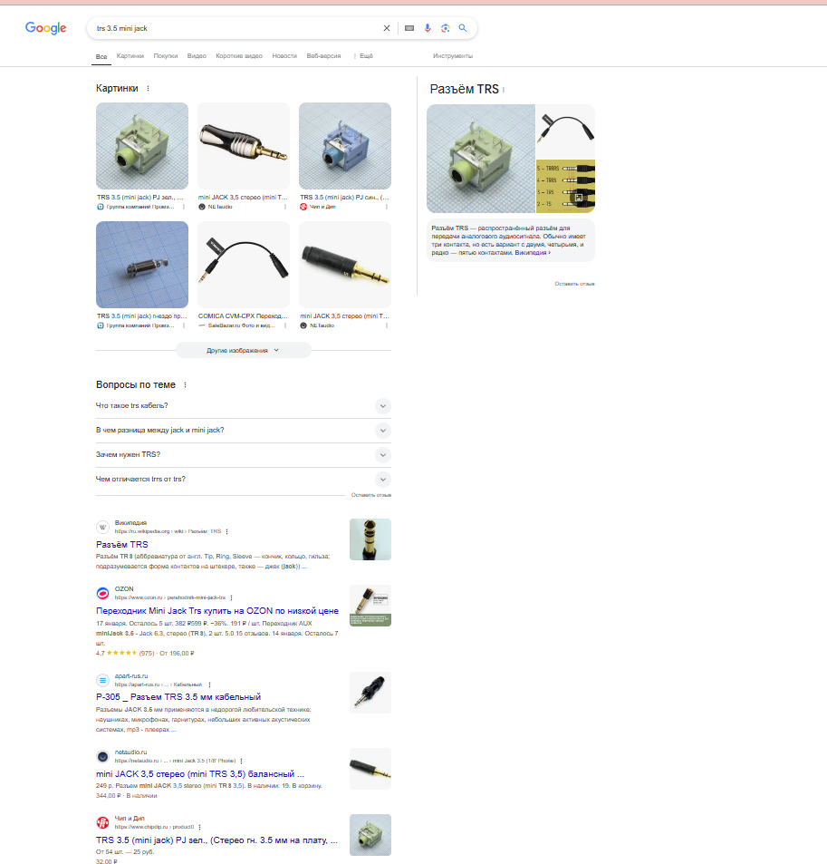Clear the search query with X icon
The image size is (827, 864).
387,28
